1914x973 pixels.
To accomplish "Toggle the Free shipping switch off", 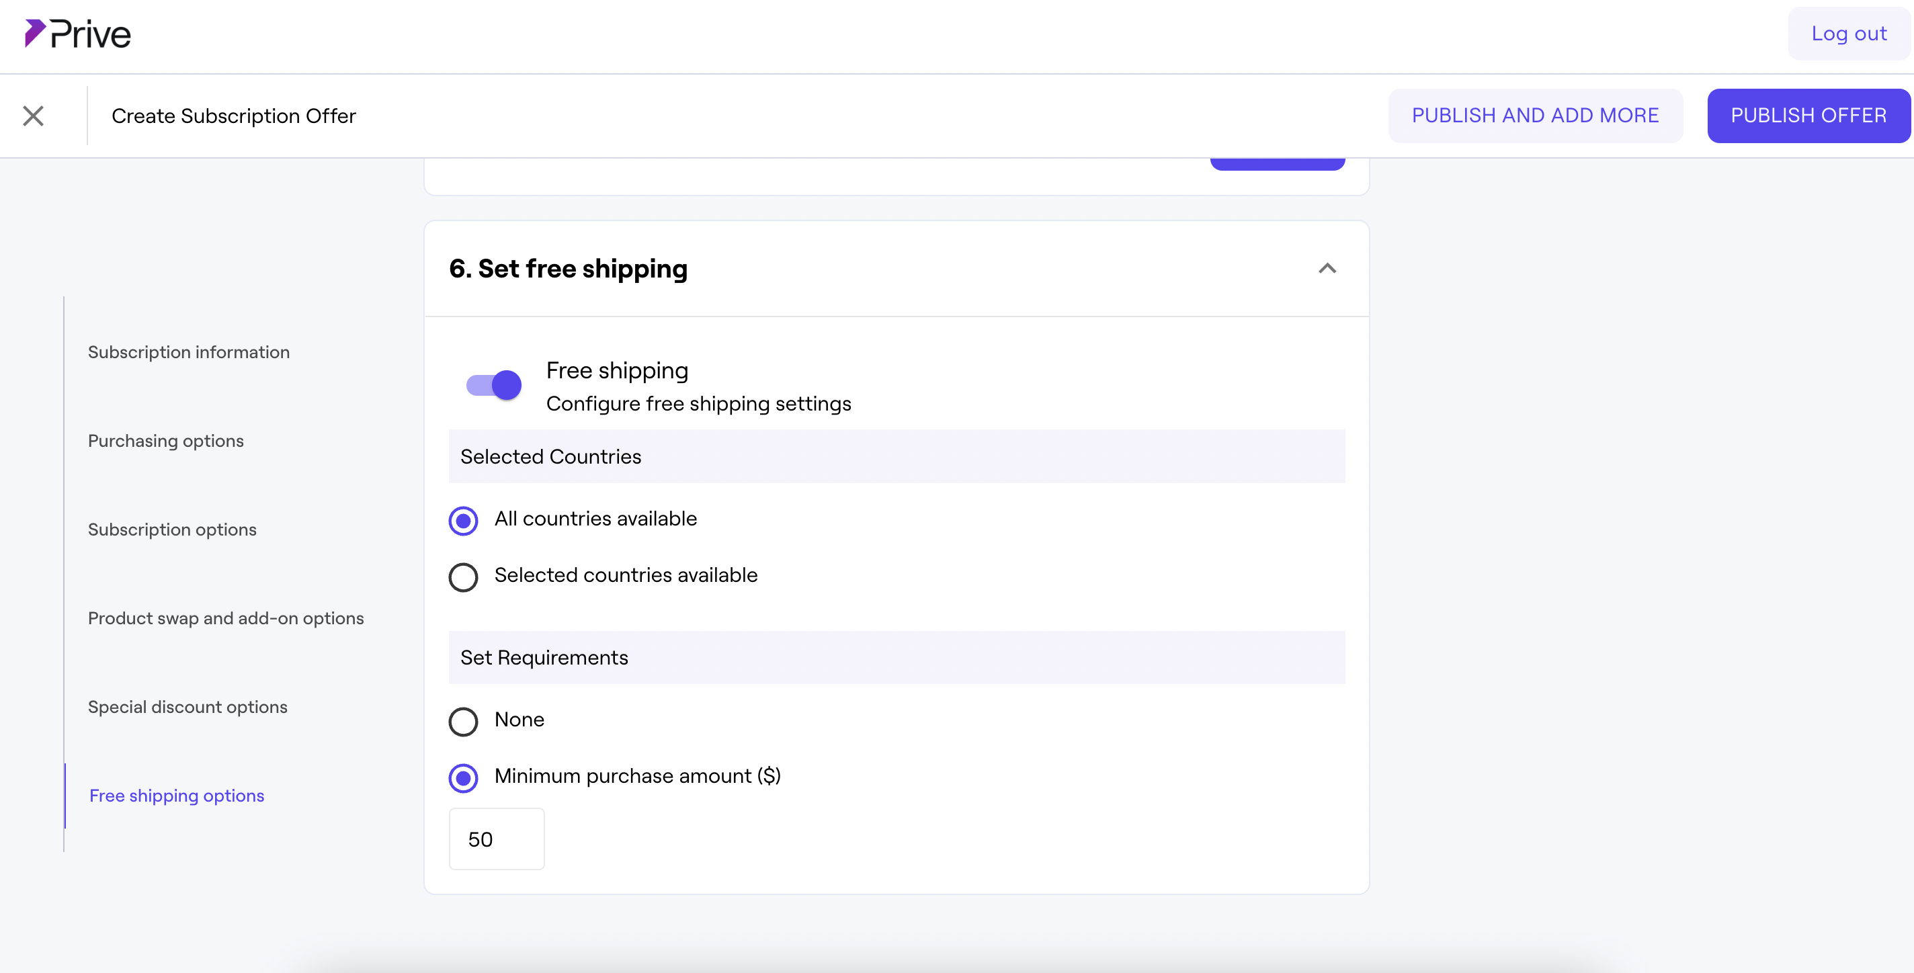I will click(x=494, y=386).
